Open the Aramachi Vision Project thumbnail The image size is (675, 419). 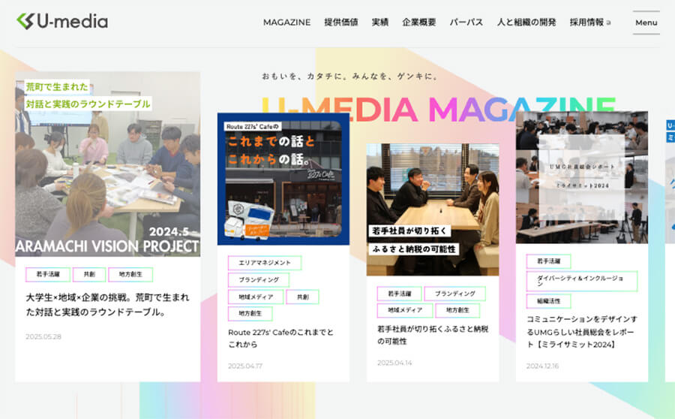[x=108, y=165]
